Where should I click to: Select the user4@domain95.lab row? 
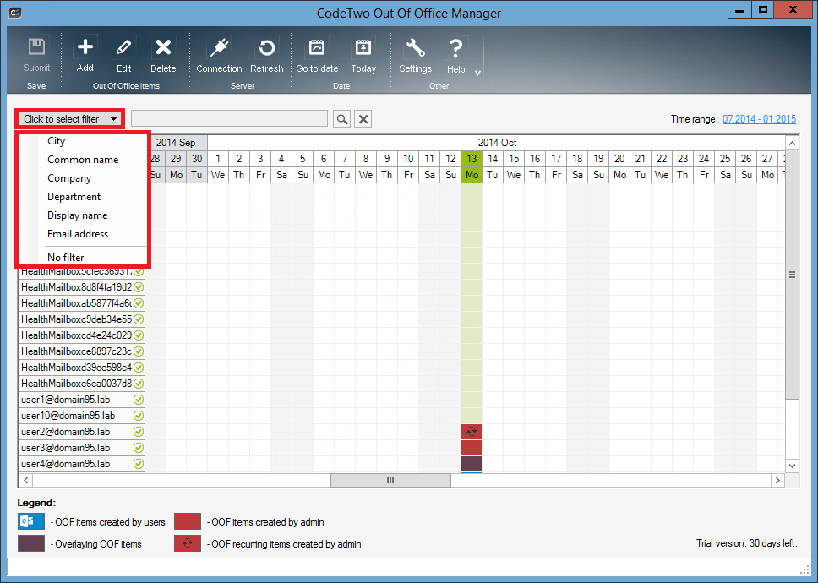pyautogui.click(x=81, y=464)
